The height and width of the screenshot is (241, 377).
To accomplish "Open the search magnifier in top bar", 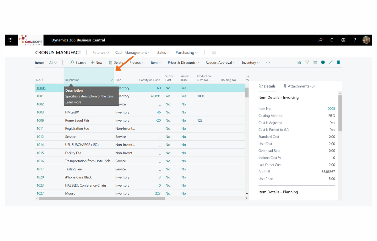I will coord(320,40).
